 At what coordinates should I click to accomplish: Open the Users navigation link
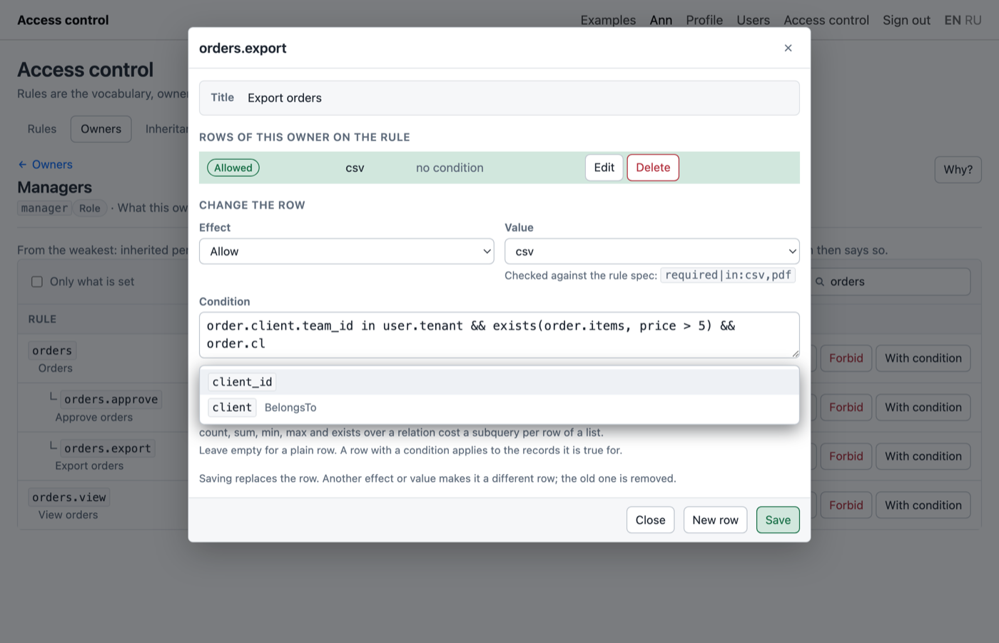pos(753,20)
